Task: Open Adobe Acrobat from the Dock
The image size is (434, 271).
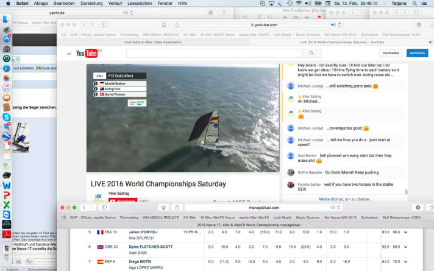Action: 6,234
